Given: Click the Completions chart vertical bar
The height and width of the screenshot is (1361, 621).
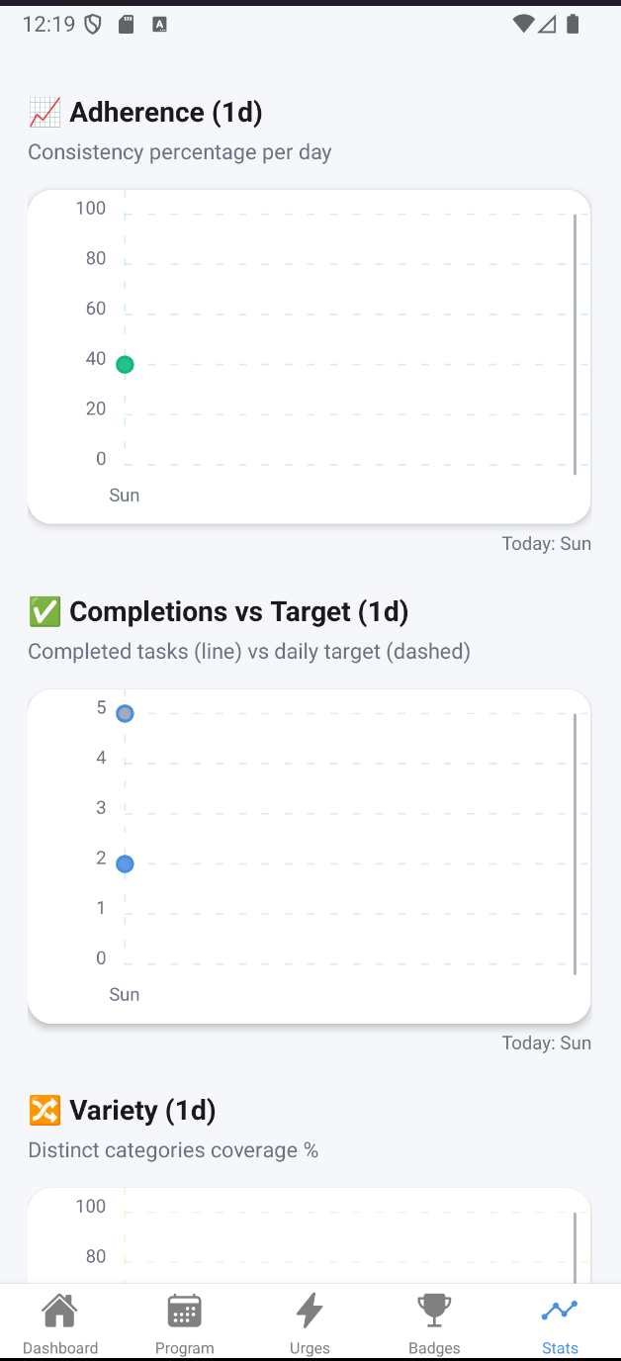Looking at the screenshot, I should click(575, 844).
